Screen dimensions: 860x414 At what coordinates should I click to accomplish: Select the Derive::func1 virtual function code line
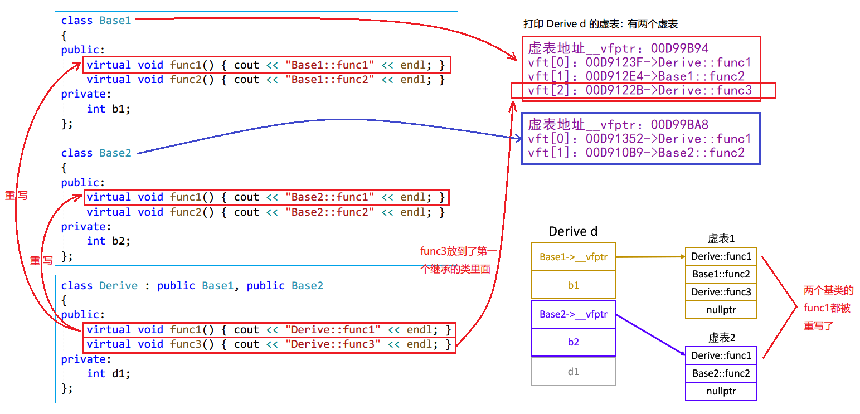click(269, 330)
